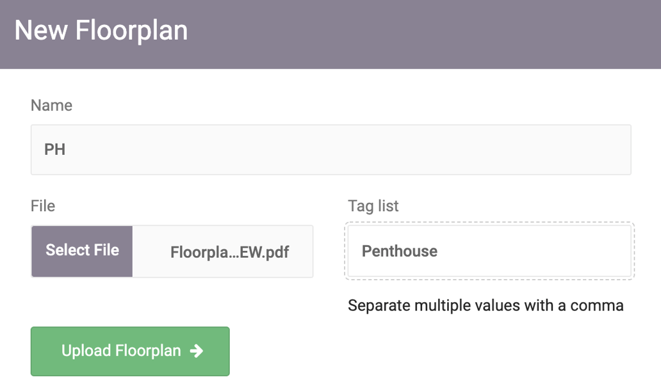Click the comma-separation helper text
661x391 pixels.
pos(484,305)
